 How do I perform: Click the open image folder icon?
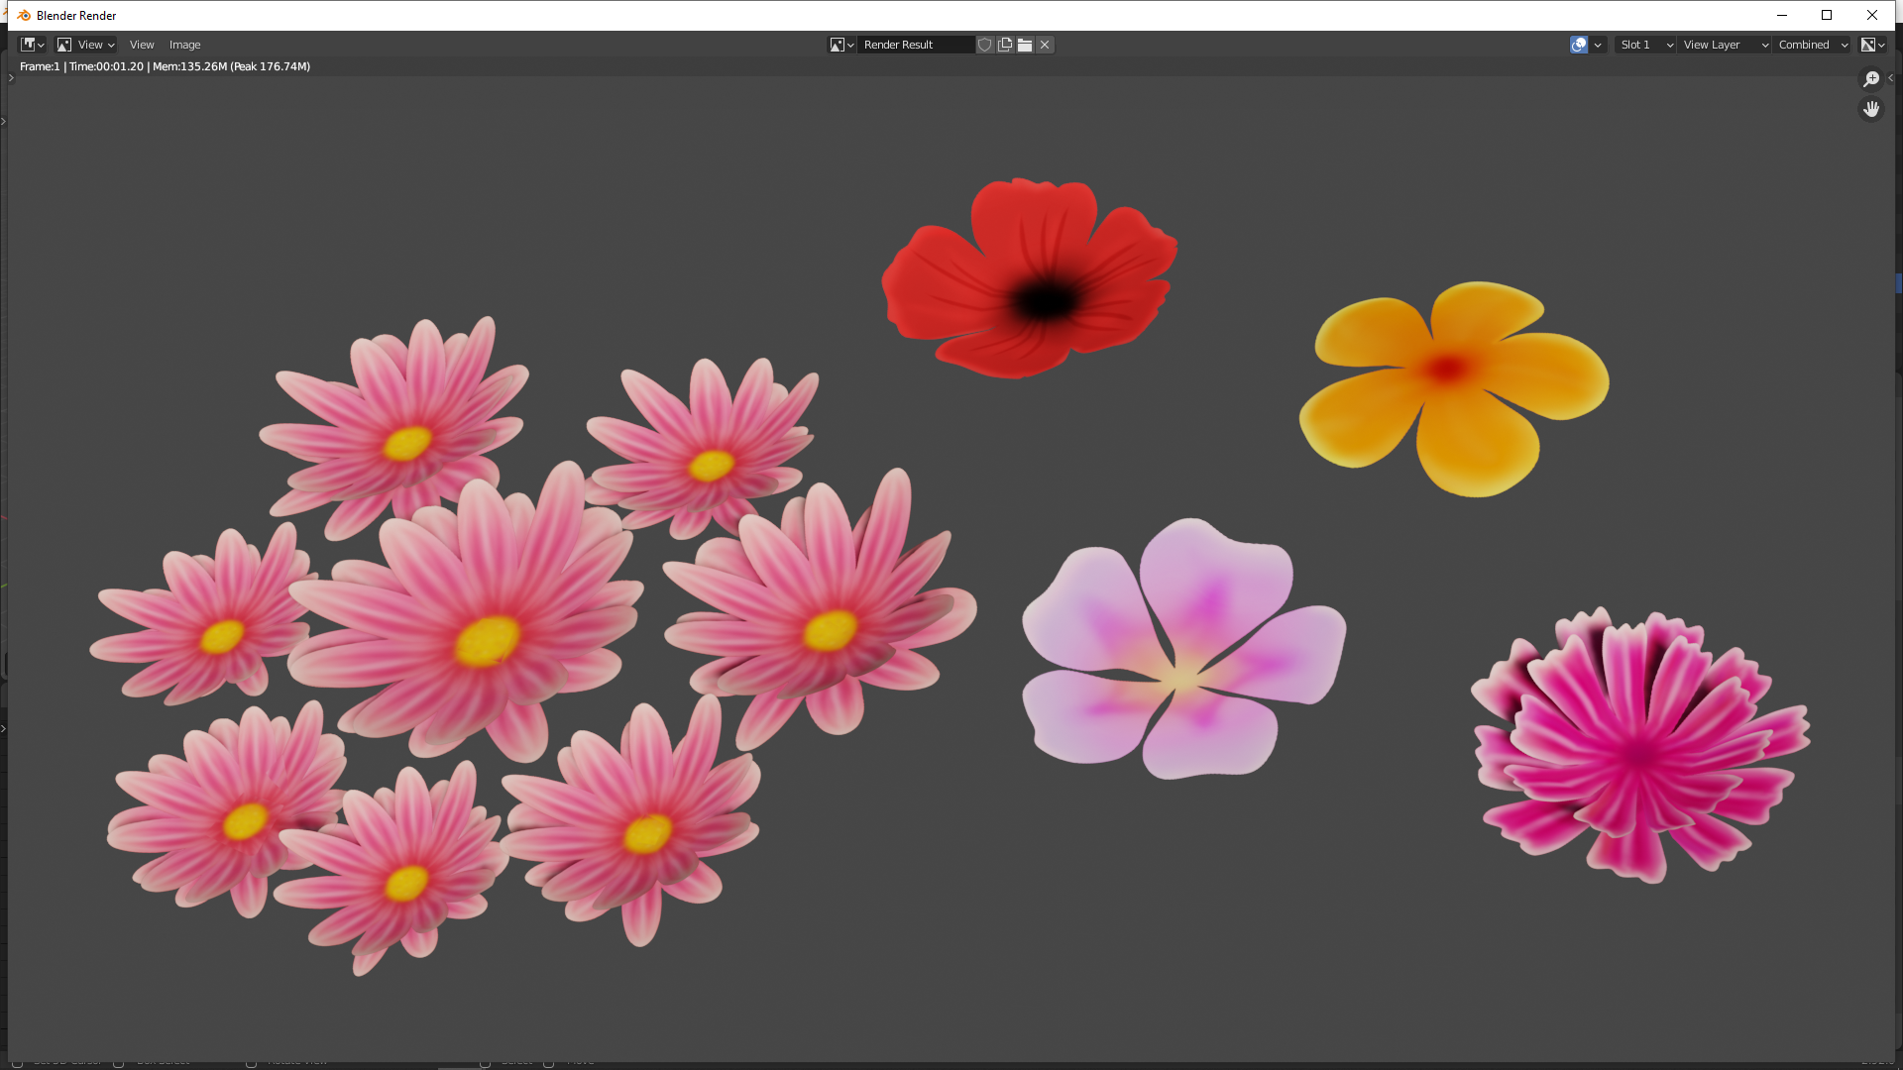click(1025, 45)
